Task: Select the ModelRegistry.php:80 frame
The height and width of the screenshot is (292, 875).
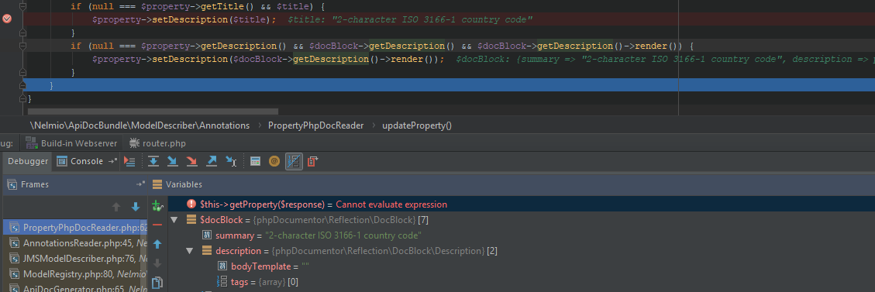Action: point(75,273)
